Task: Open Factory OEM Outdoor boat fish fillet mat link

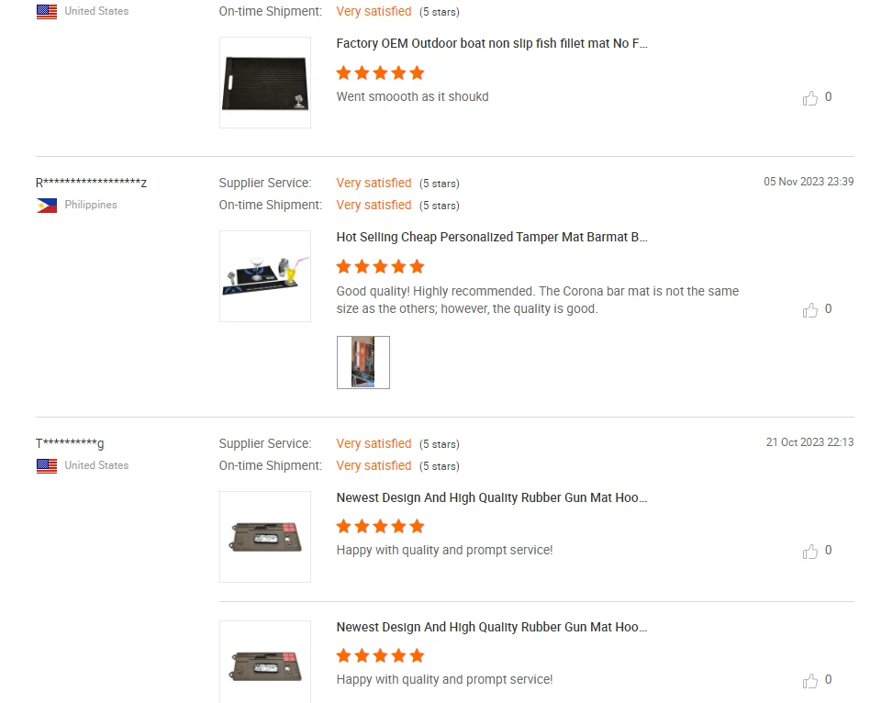Action: (x=493, y=43)
